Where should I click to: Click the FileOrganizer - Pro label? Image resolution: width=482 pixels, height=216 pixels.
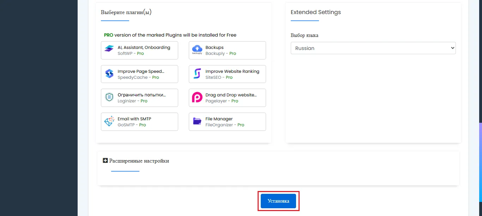(225, 125)
